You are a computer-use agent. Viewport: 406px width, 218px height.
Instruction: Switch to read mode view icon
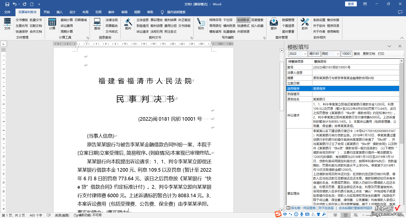point(335,215)
